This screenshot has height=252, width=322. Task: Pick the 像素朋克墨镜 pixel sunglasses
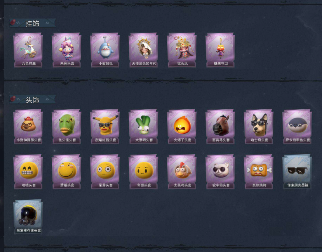pos(297,172)
